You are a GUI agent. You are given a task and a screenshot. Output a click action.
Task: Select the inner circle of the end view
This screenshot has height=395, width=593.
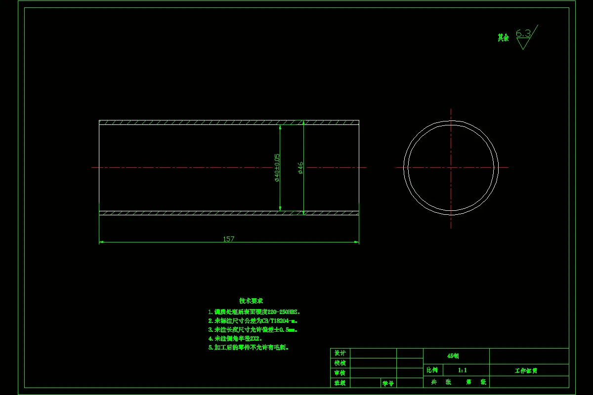[451, 167]
